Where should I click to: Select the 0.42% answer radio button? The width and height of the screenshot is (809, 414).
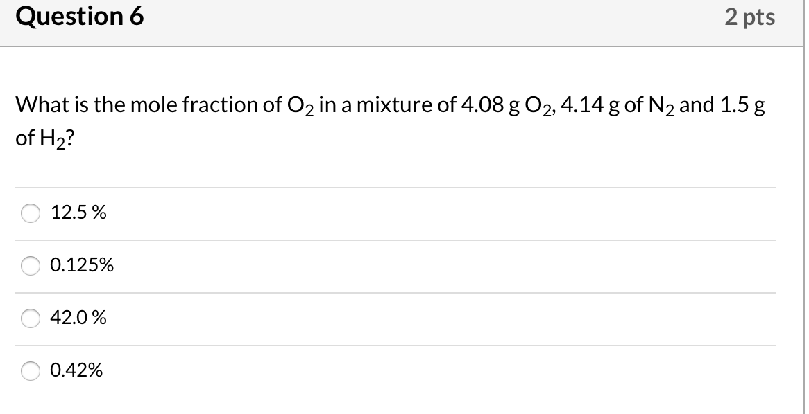point(30,371)
